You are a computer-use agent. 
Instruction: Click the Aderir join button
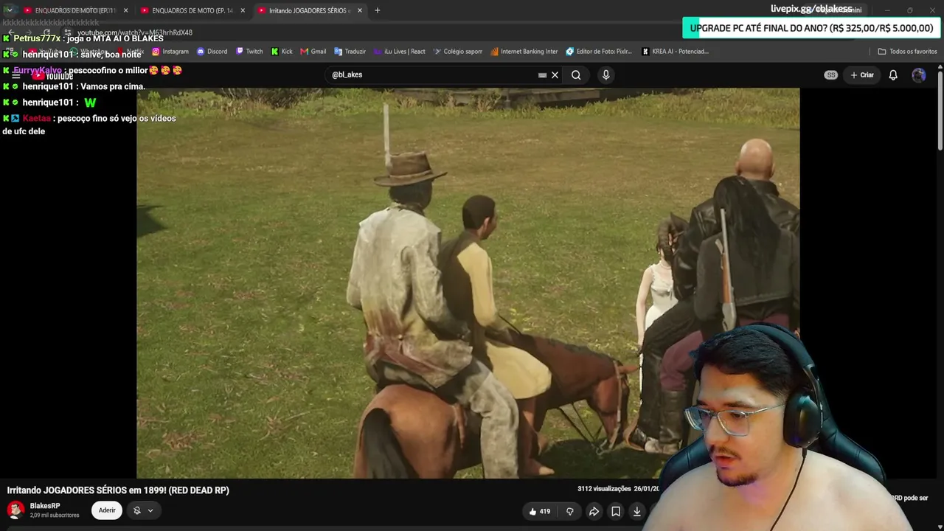[107, 510]
